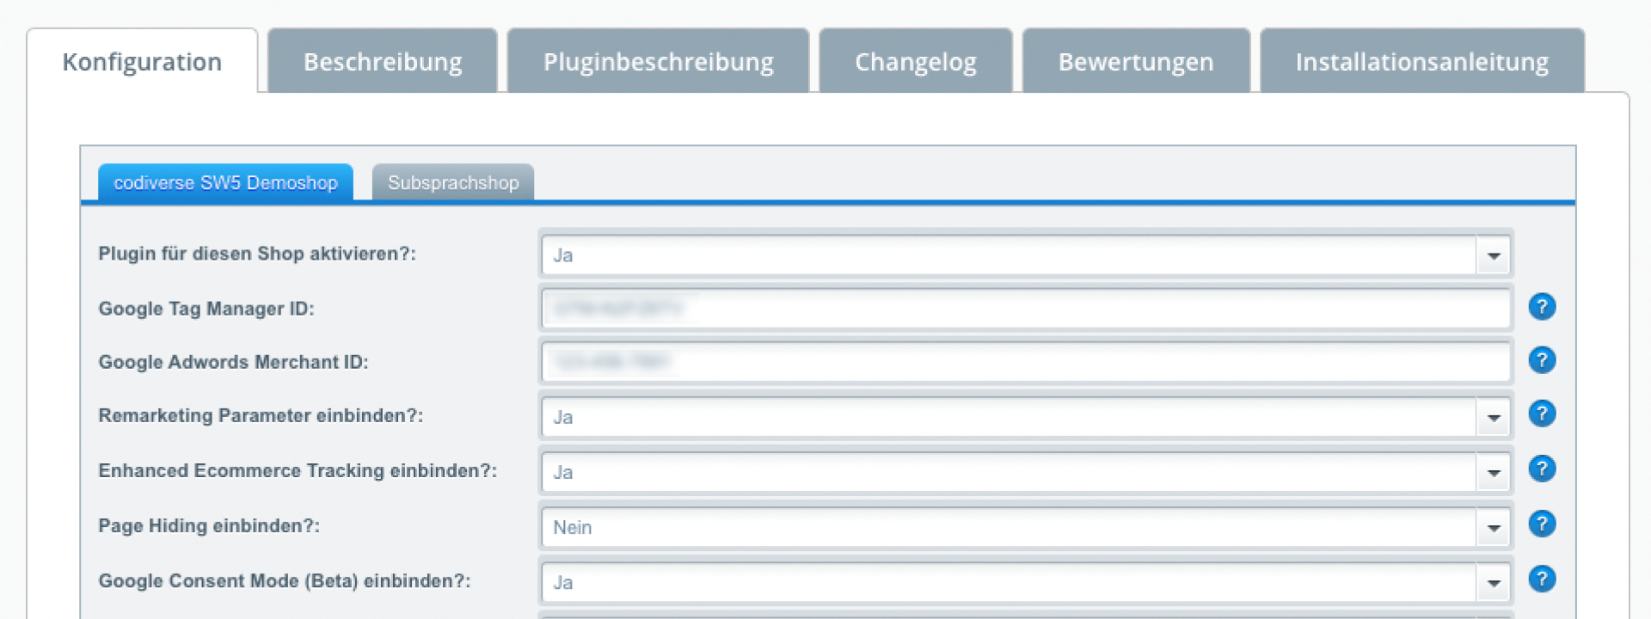The height and width of the screenshot is (619, 1651).
Task: Expand Enhanced Ecommerce Tracking dropdown arrow
Action: pyautogui.click(x=1494, y=472)
